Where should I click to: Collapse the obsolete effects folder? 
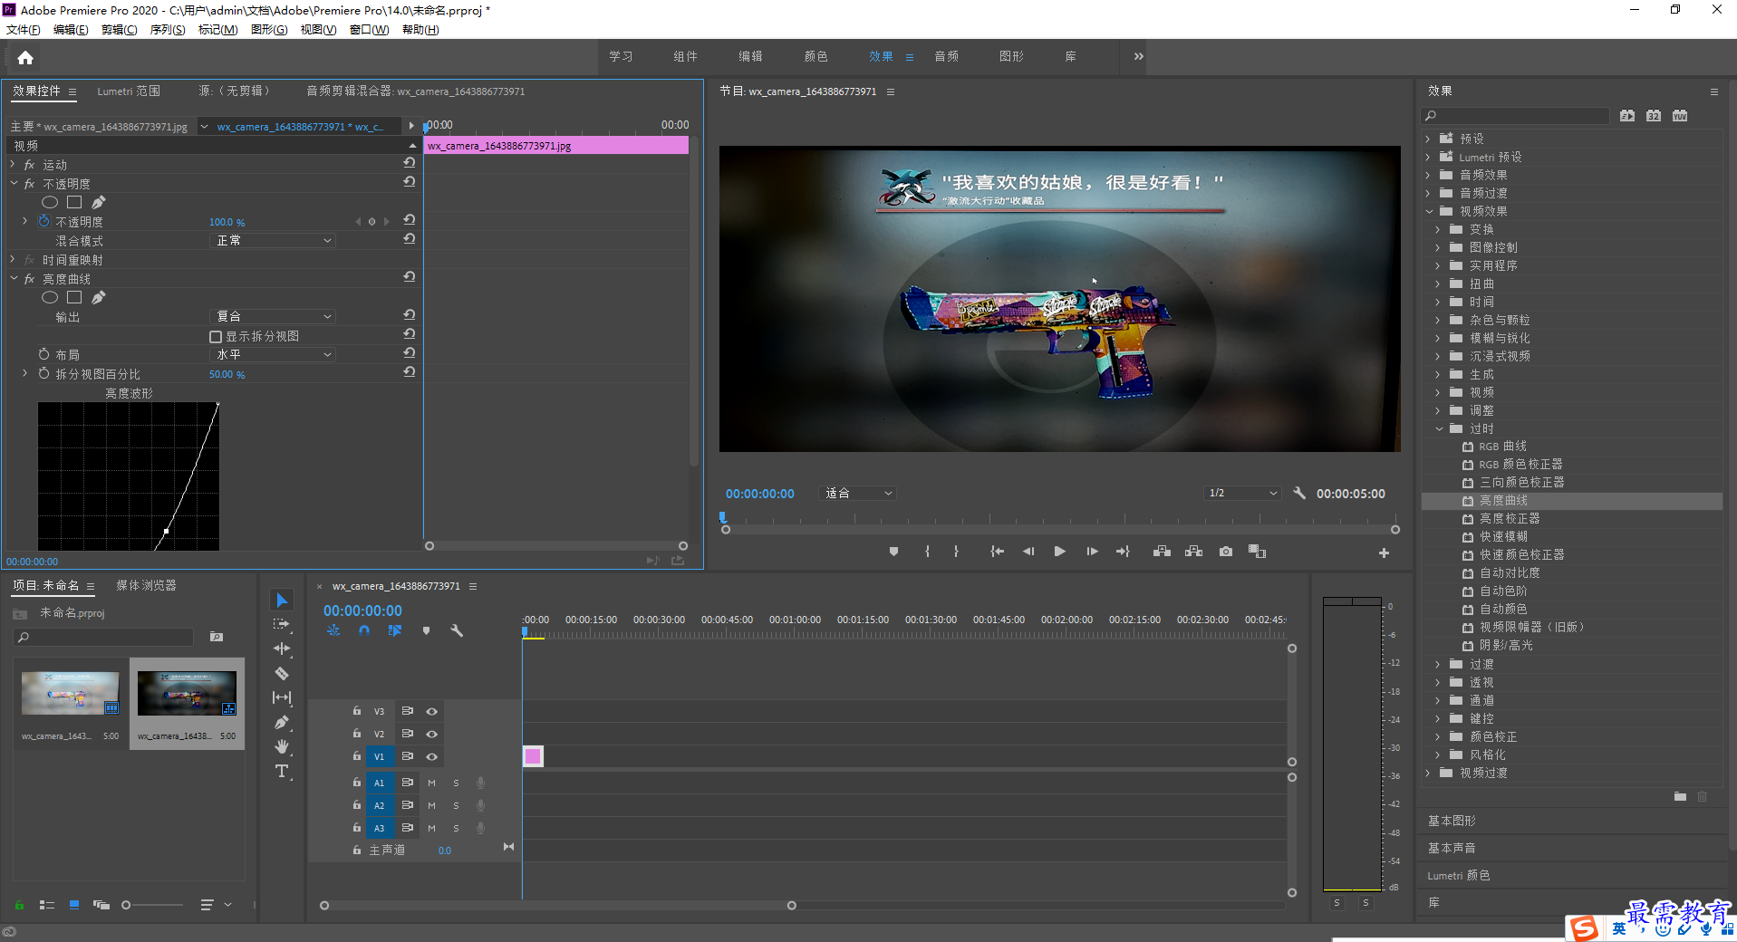pos(1439,428)
